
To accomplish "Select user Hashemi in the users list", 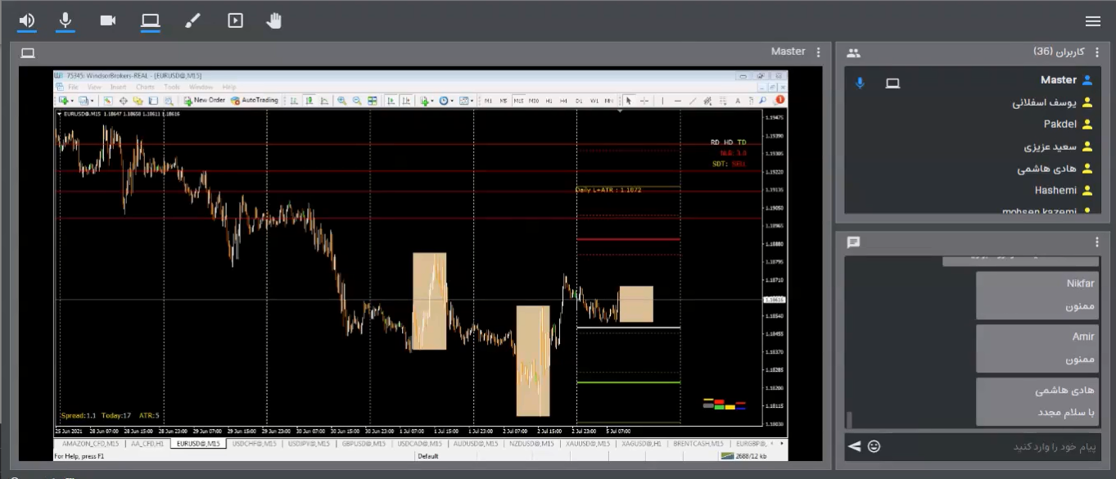I will point(1055,190).
